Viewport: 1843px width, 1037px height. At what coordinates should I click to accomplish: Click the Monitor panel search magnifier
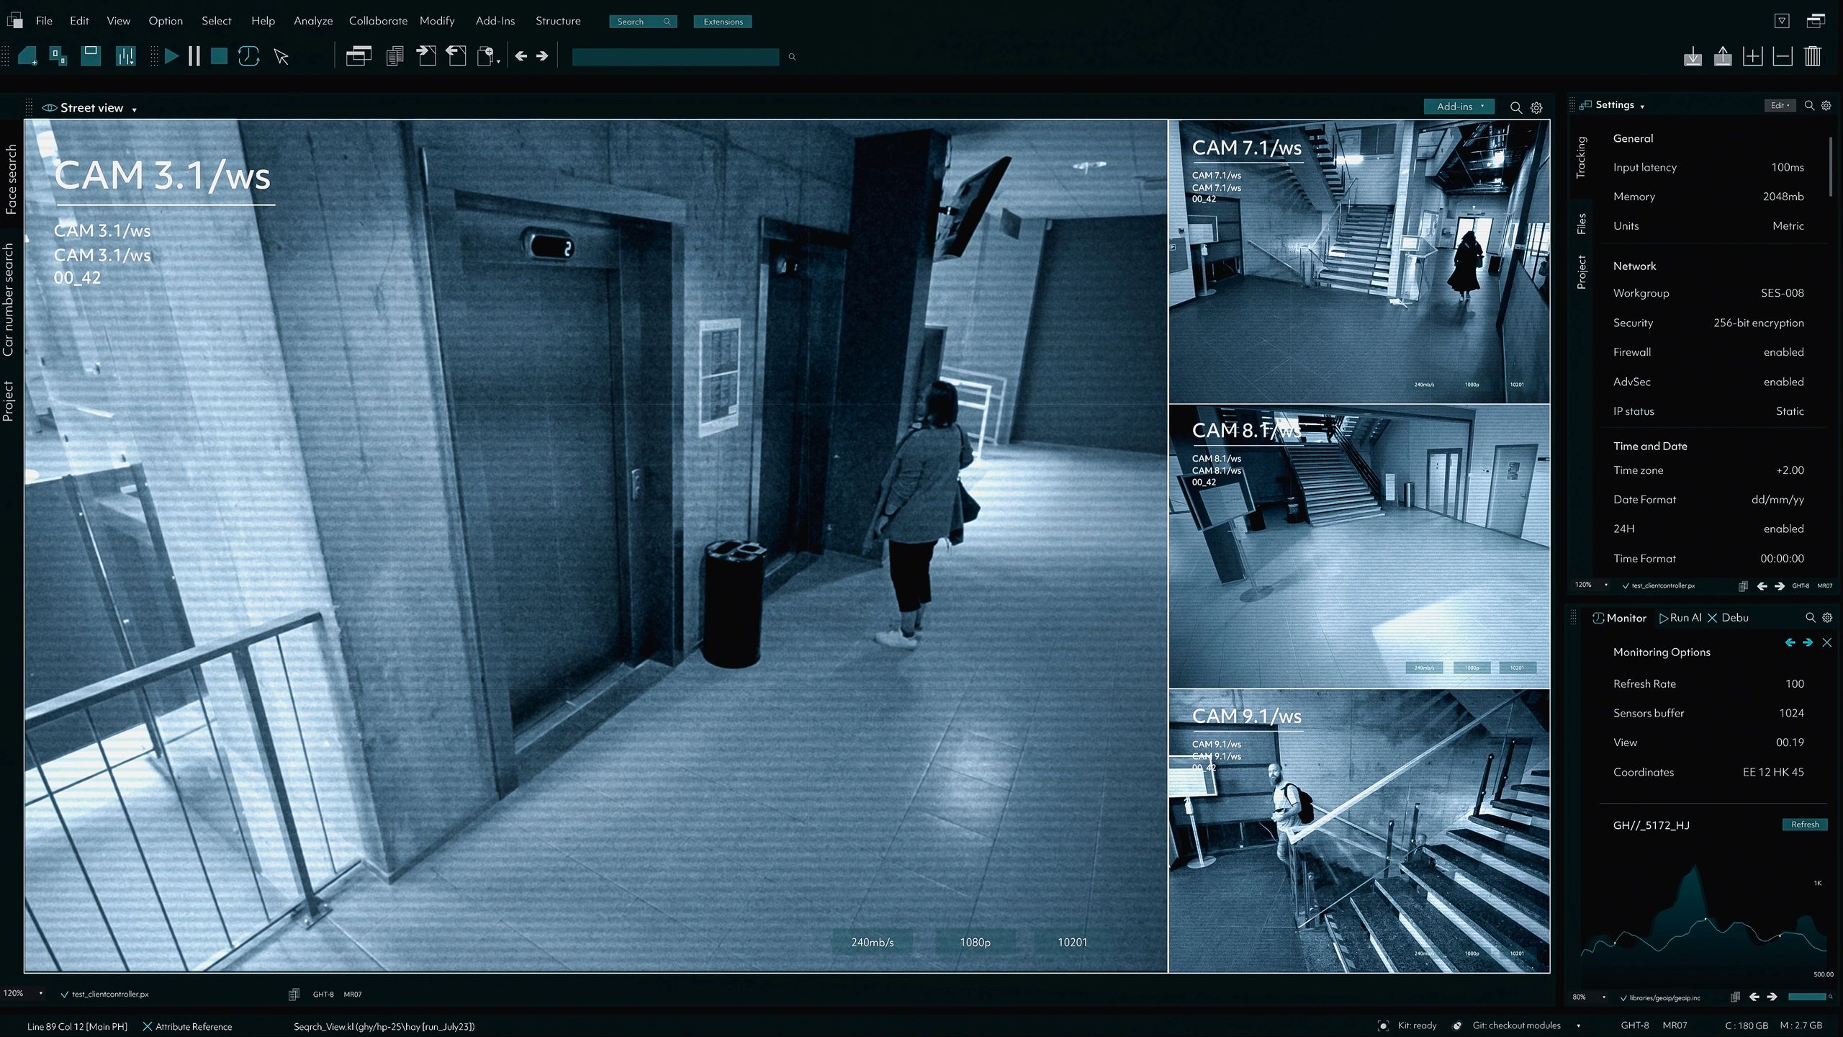(x=1810, y=618)
